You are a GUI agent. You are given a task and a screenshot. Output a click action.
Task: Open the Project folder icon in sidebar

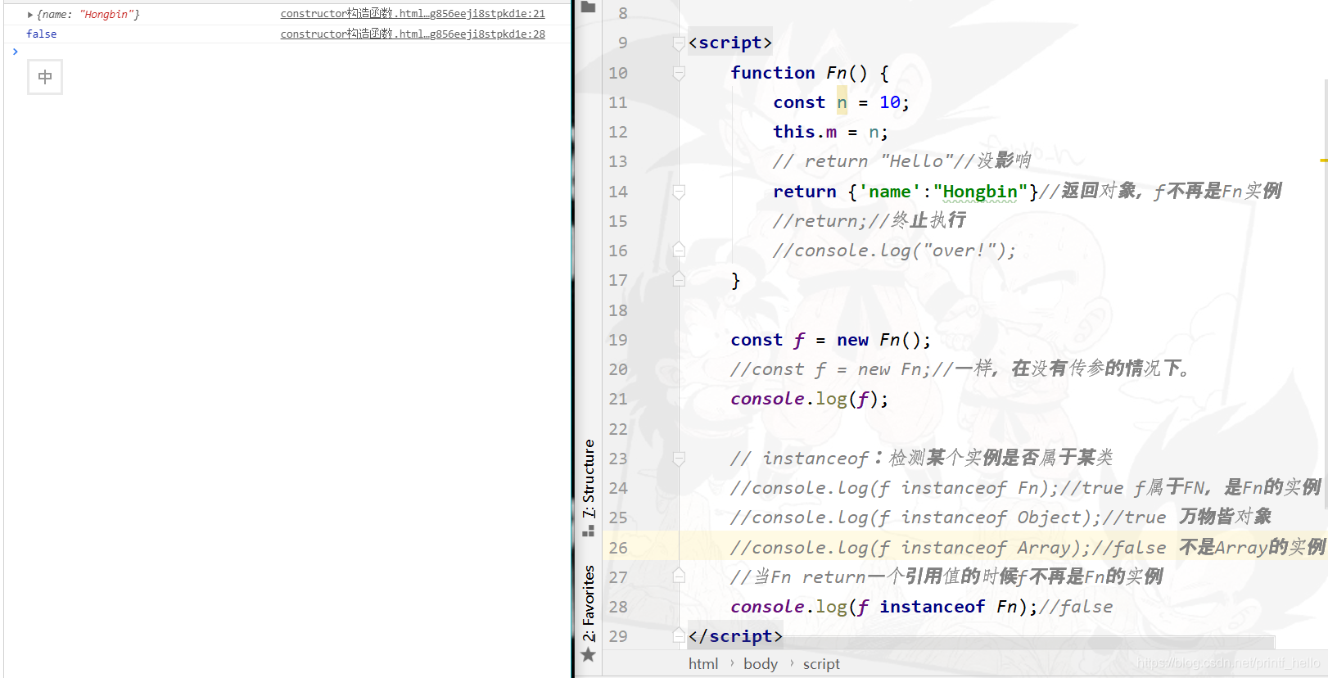[x=588, y=7]
